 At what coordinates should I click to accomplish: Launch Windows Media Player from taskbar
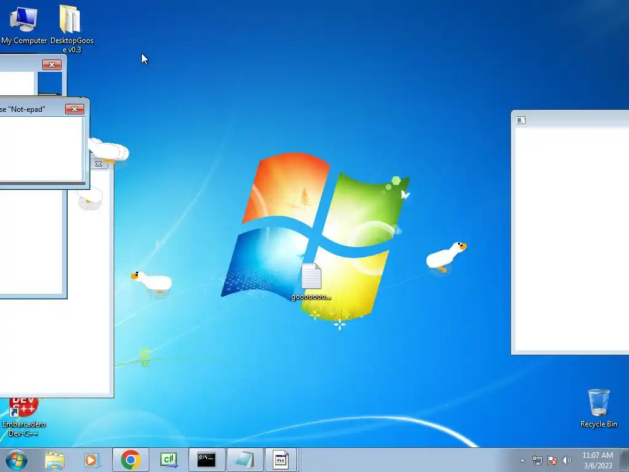[x=92, y=460]
